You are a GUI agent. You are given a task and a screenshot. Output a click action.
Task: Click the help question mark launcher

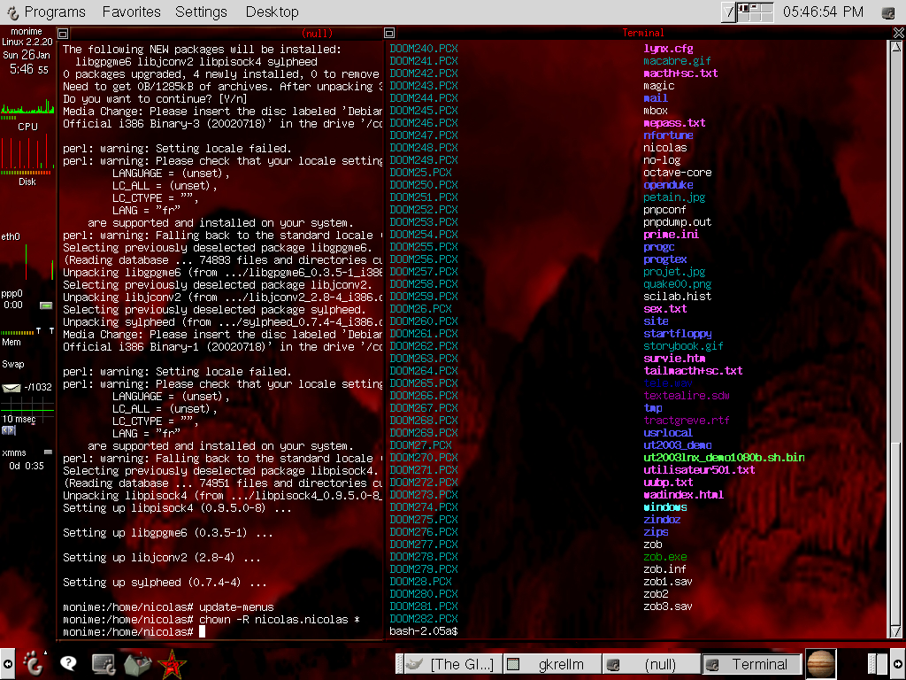pos(68,662)
